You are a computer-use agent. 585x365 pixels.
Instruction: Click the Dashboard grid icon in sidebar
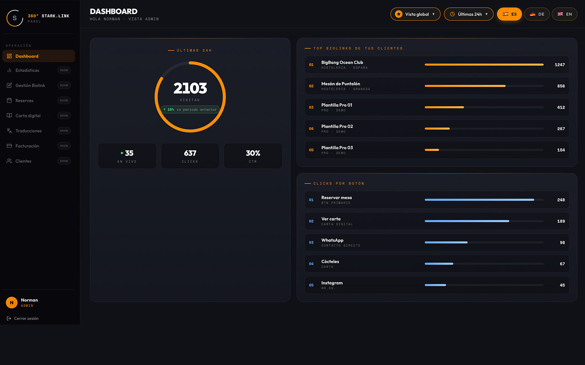tap(9, 56)
